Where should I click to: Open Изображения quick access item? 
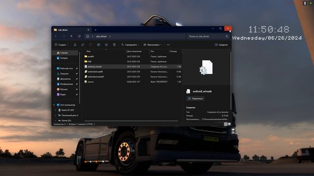click(x=65, y=84)
